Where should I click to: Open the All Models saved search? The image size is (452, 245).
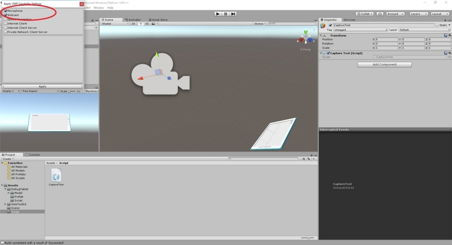[18, 171]
